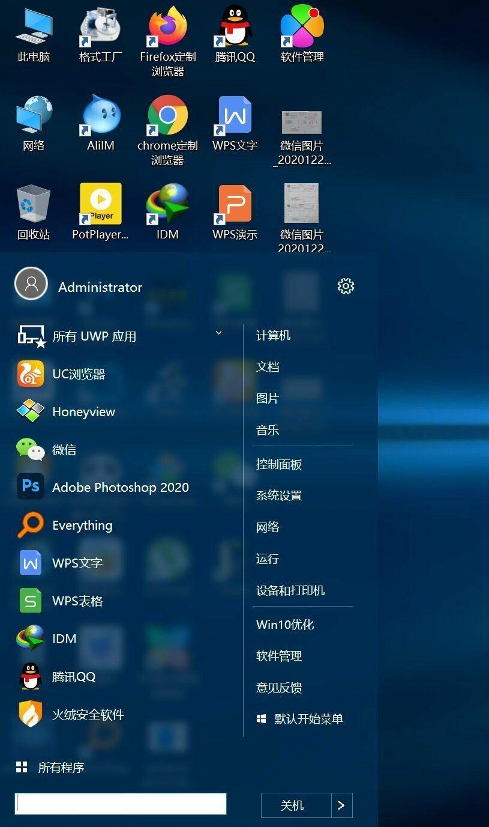
Task: Open settings gear in start menu
Action: pyautogui.click(x=346, y=286)
